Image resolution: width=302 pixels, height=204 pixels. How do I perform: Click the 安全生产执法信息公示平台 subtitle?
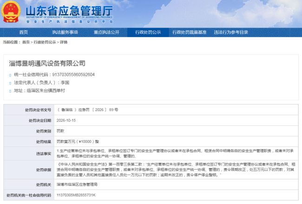(x=70, y=21)
